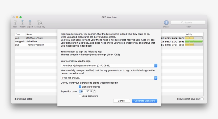Open the secret key John Doe dropdown

(x=156, y=65)
